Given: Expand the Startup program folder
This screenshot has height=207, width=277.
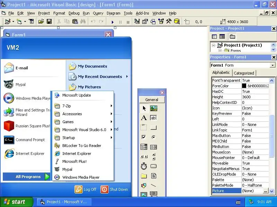Looking at the screenshot, I should [x=83, y=138].
